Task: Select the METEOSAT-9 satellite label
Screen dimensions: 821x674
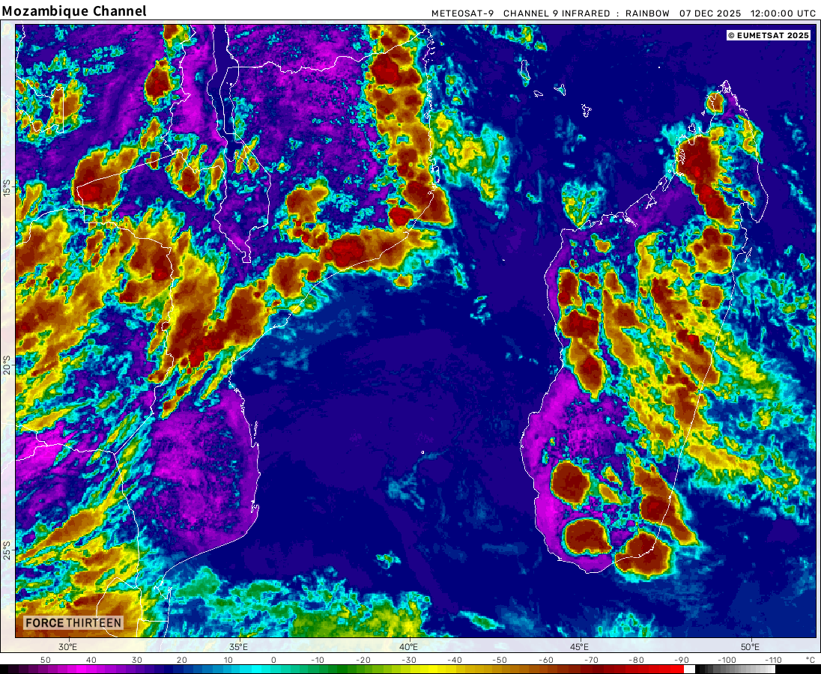Action: [x=462, y=13]
